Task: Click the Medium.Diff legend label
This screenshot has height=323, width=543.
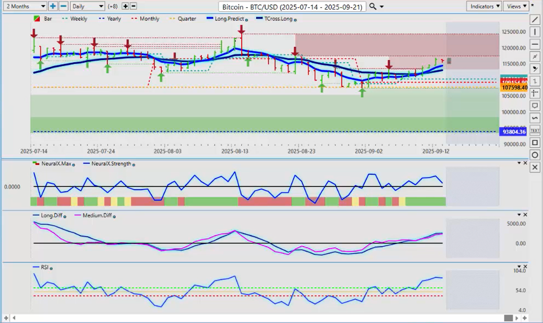Action: click(x=97, y=215)
